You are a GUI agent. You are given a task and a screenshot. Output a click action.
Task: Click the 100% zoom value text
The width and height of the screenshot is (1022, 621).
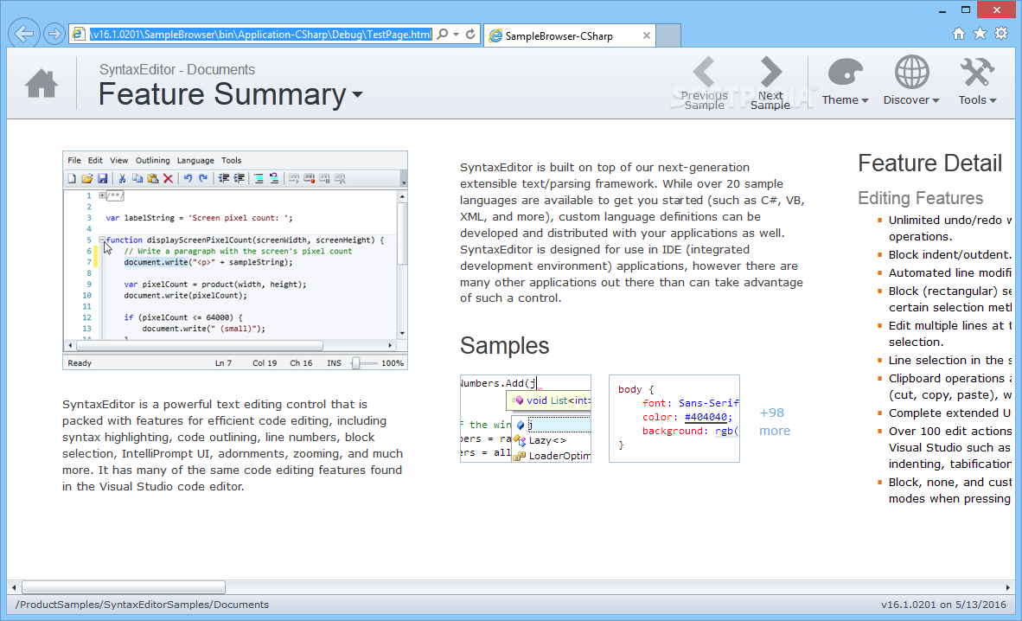(393, 363)
